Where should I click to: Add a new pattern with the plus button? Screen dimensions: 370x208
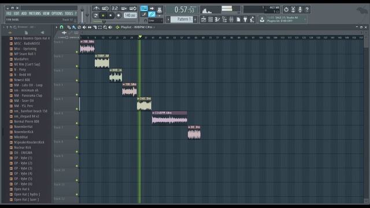[195, 19]
